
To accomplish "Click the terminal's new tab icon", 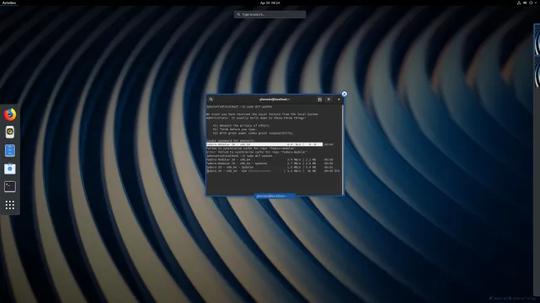I will point(320,100).
